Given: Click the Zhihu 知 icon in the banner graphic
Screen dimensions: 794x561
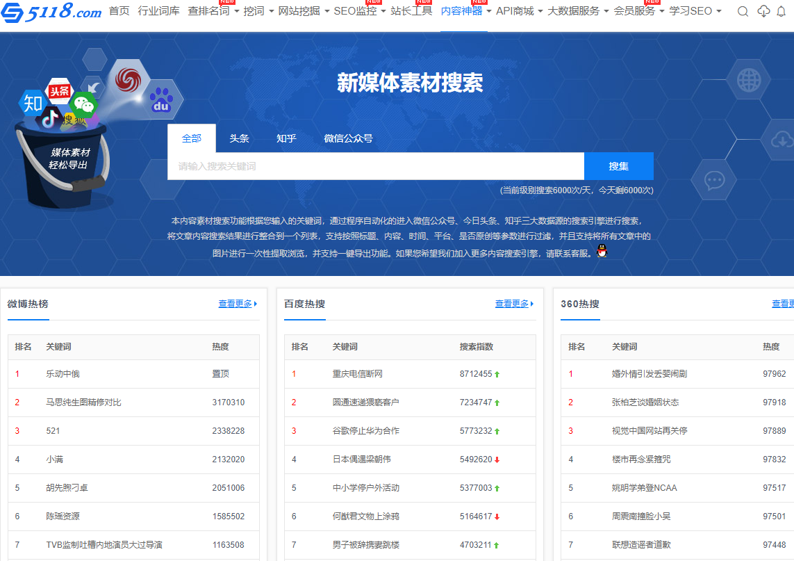Looking at the screenshot, I should tap(32, 103).
